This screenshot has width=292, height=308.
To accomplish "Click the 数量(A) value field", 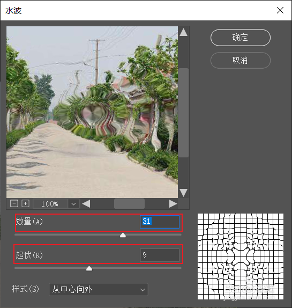I will tap(160, 222).
